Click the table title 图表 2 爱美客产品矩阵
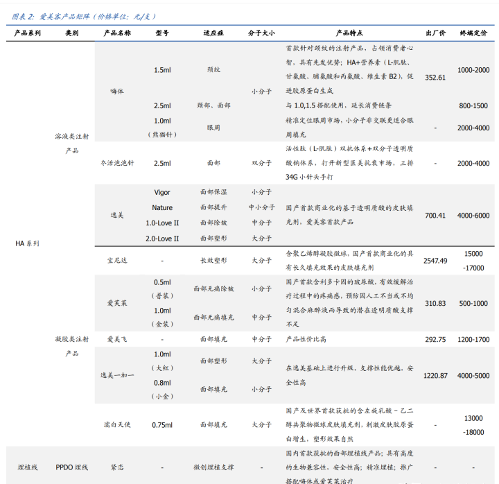Screen dimensions: 499x484 pos(83,17)
